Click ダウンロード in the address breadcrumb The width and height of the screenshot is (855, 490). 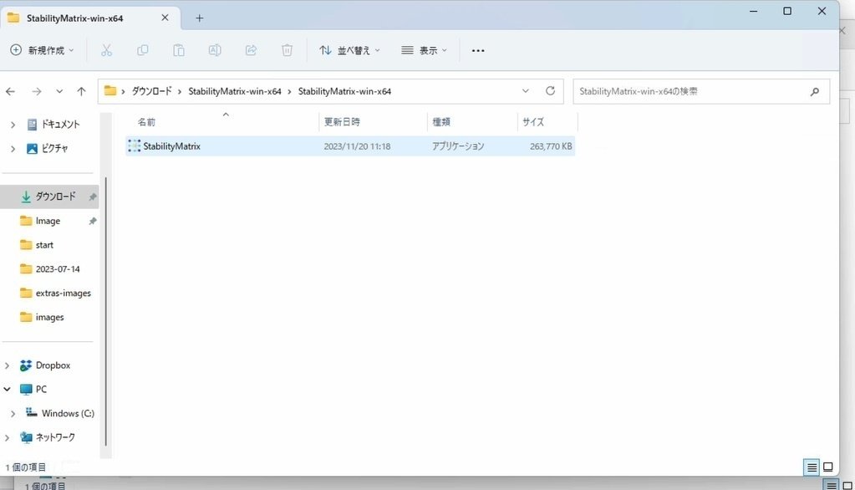coord(151,91)
